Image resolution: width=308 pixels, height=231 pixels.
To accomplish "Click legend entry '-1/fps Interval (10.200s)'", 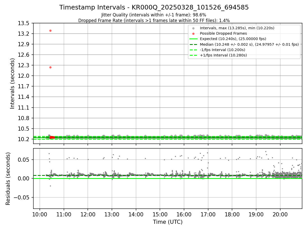I will 223,50.
